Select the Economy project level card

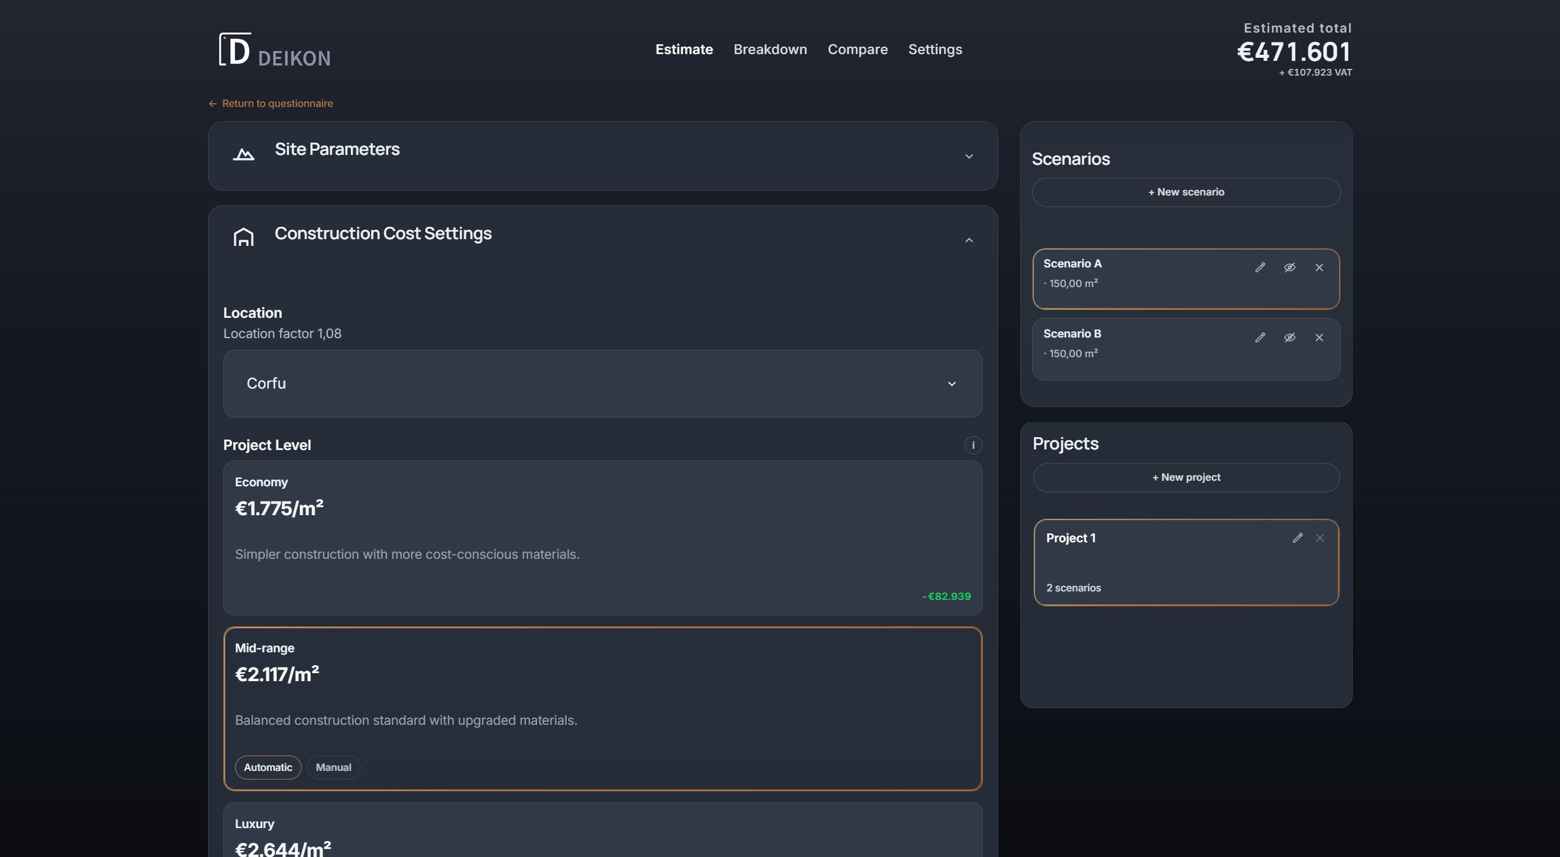pos(602,538)
